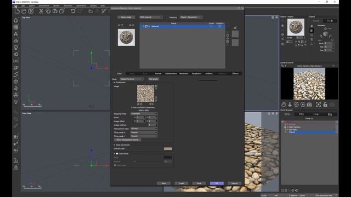Click the binoculars icon in left toolbar
351x197 pixels.
[x=16, y=167]
